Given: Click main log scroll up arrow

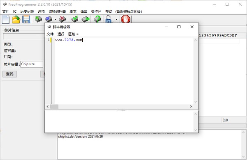Looking at the screenshot, I should coord(244,133).
